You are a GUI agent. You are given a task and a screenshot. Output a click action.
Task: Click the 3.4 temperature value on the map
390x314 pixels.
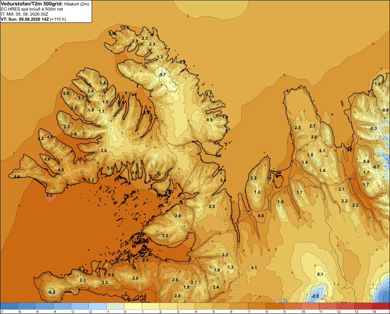73,134
